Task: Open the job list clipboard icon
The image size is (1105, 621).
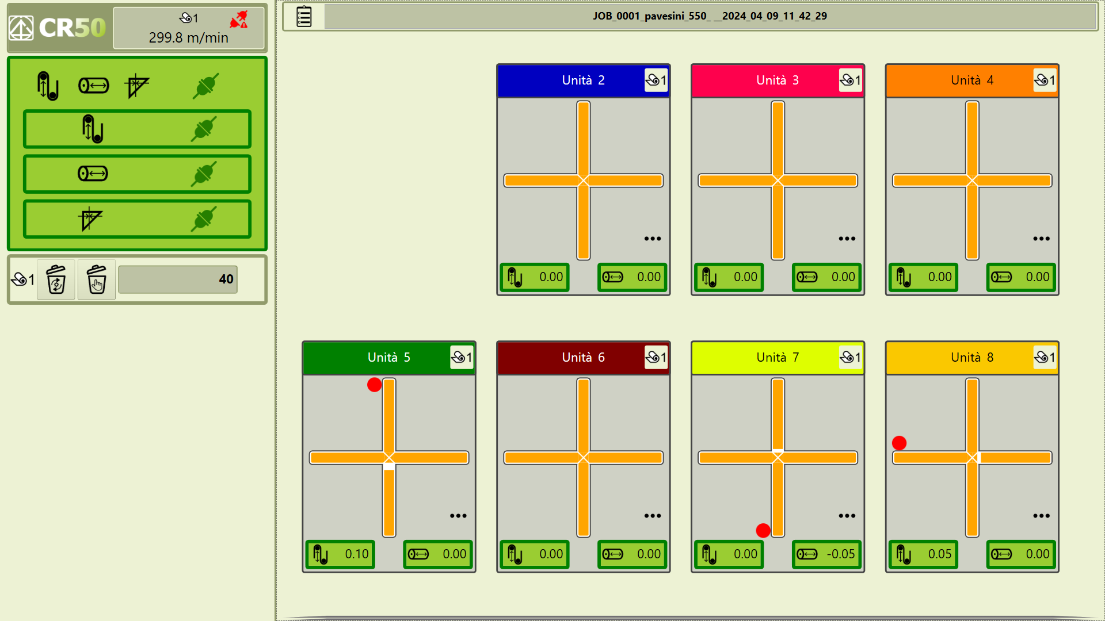Action: pos(304,16)
